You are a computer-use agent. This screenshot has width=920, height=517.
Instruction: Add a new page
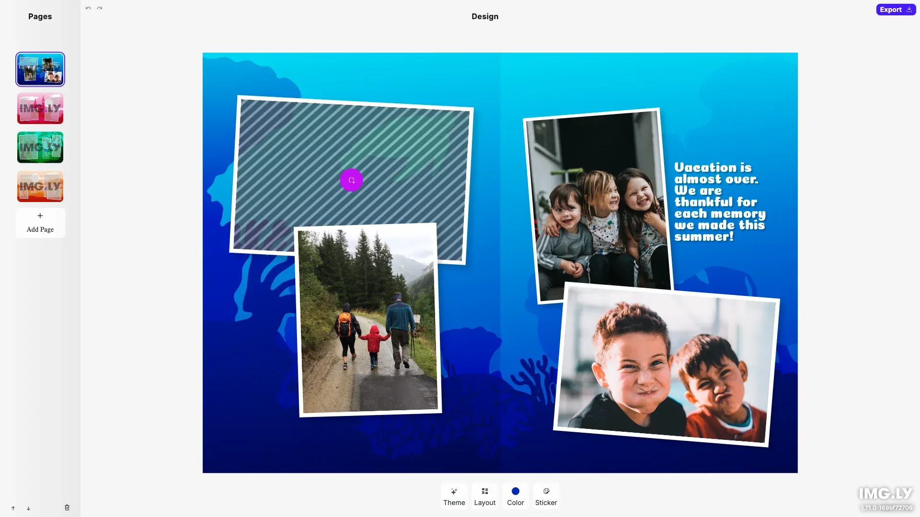[40, 223]
